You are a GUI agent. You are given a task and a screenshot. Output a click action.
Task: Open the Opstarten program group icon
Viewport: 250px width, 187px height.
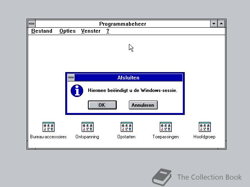(x=127, y=127)
